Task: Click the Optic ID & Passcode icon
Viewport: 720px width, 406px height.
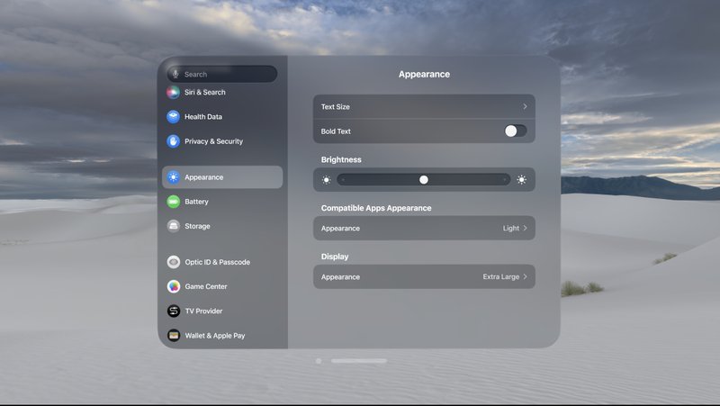Action: [173, 262]
